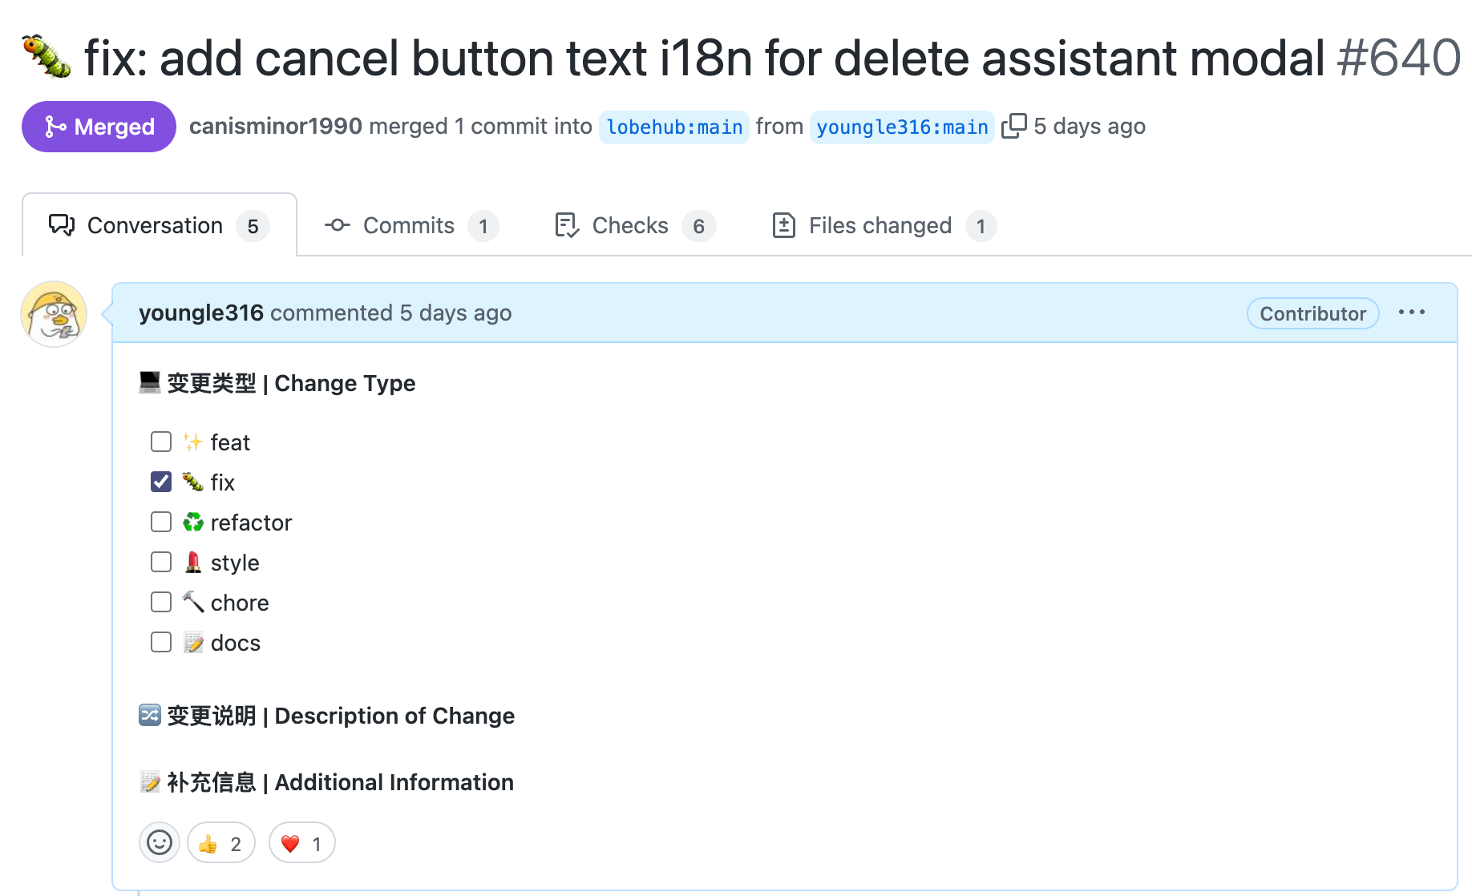Click the Conversation speech bubble icon
1472x896 pixels.
tap(62, 225)
